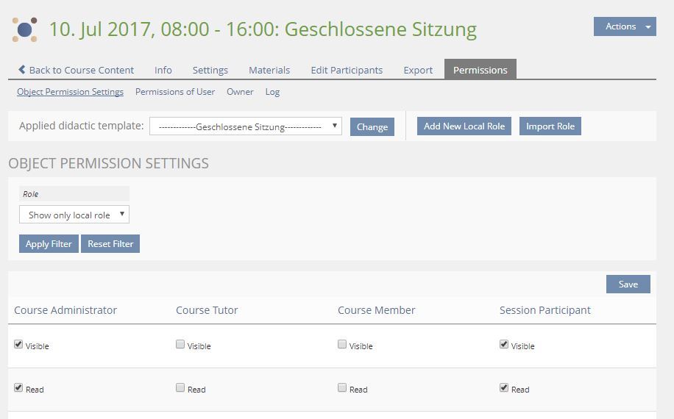The height and width of the screenshot is (419, 674).
Task: Open the Log sub-tab link
Action: click(x=272, y=92)
